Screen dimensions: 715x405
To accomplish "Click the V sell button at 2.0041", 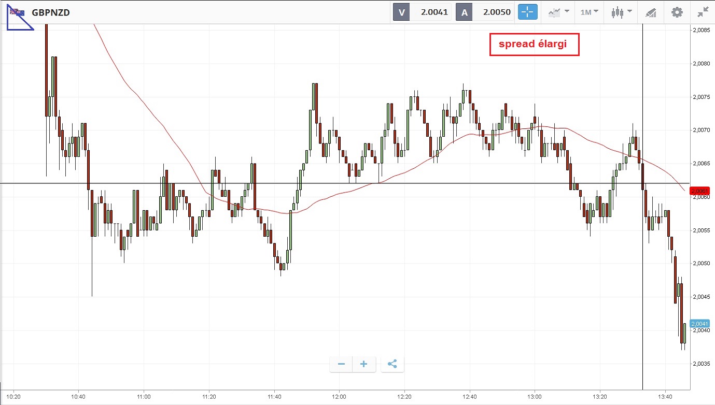I will pos(423,12).
